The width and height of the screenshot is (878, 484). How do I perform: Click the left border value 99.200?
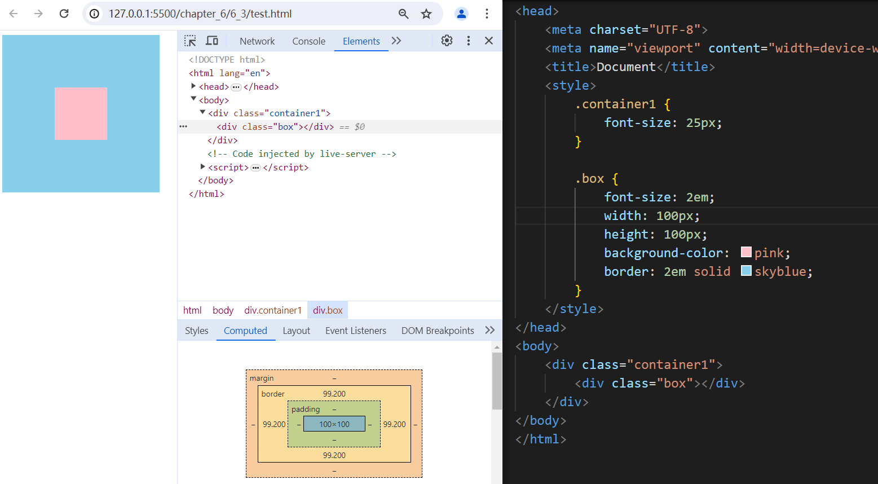point(274,424)
